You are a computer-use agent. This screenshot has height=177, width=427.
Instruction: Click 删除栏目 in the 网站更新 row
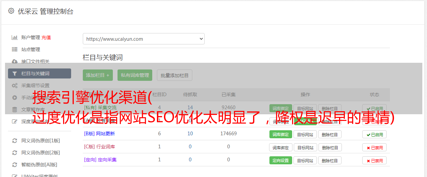[x=330, y=134]
